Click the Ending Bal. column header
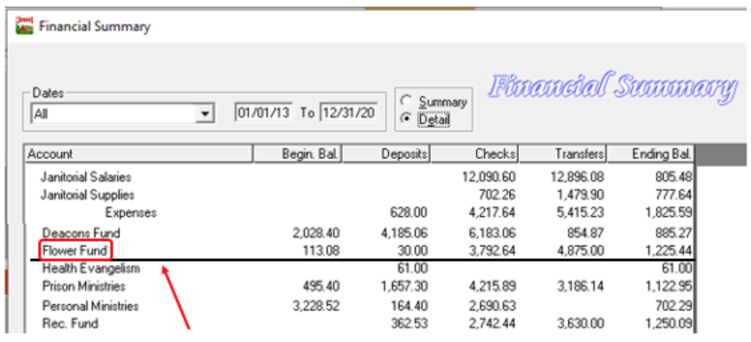 (x=651, y=154)
